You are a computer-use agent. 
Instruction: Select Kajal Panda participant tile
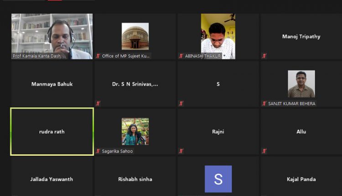point(301,179)
